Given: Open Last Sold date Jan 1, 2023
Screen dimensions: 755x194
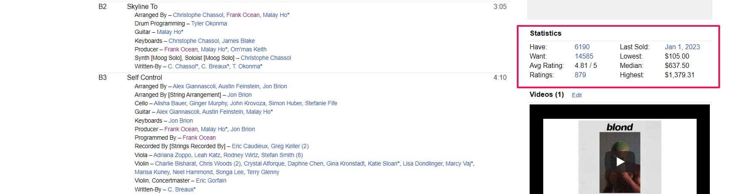Looking at the screenshot, I should pyautogui.click(x=682, y=47).
